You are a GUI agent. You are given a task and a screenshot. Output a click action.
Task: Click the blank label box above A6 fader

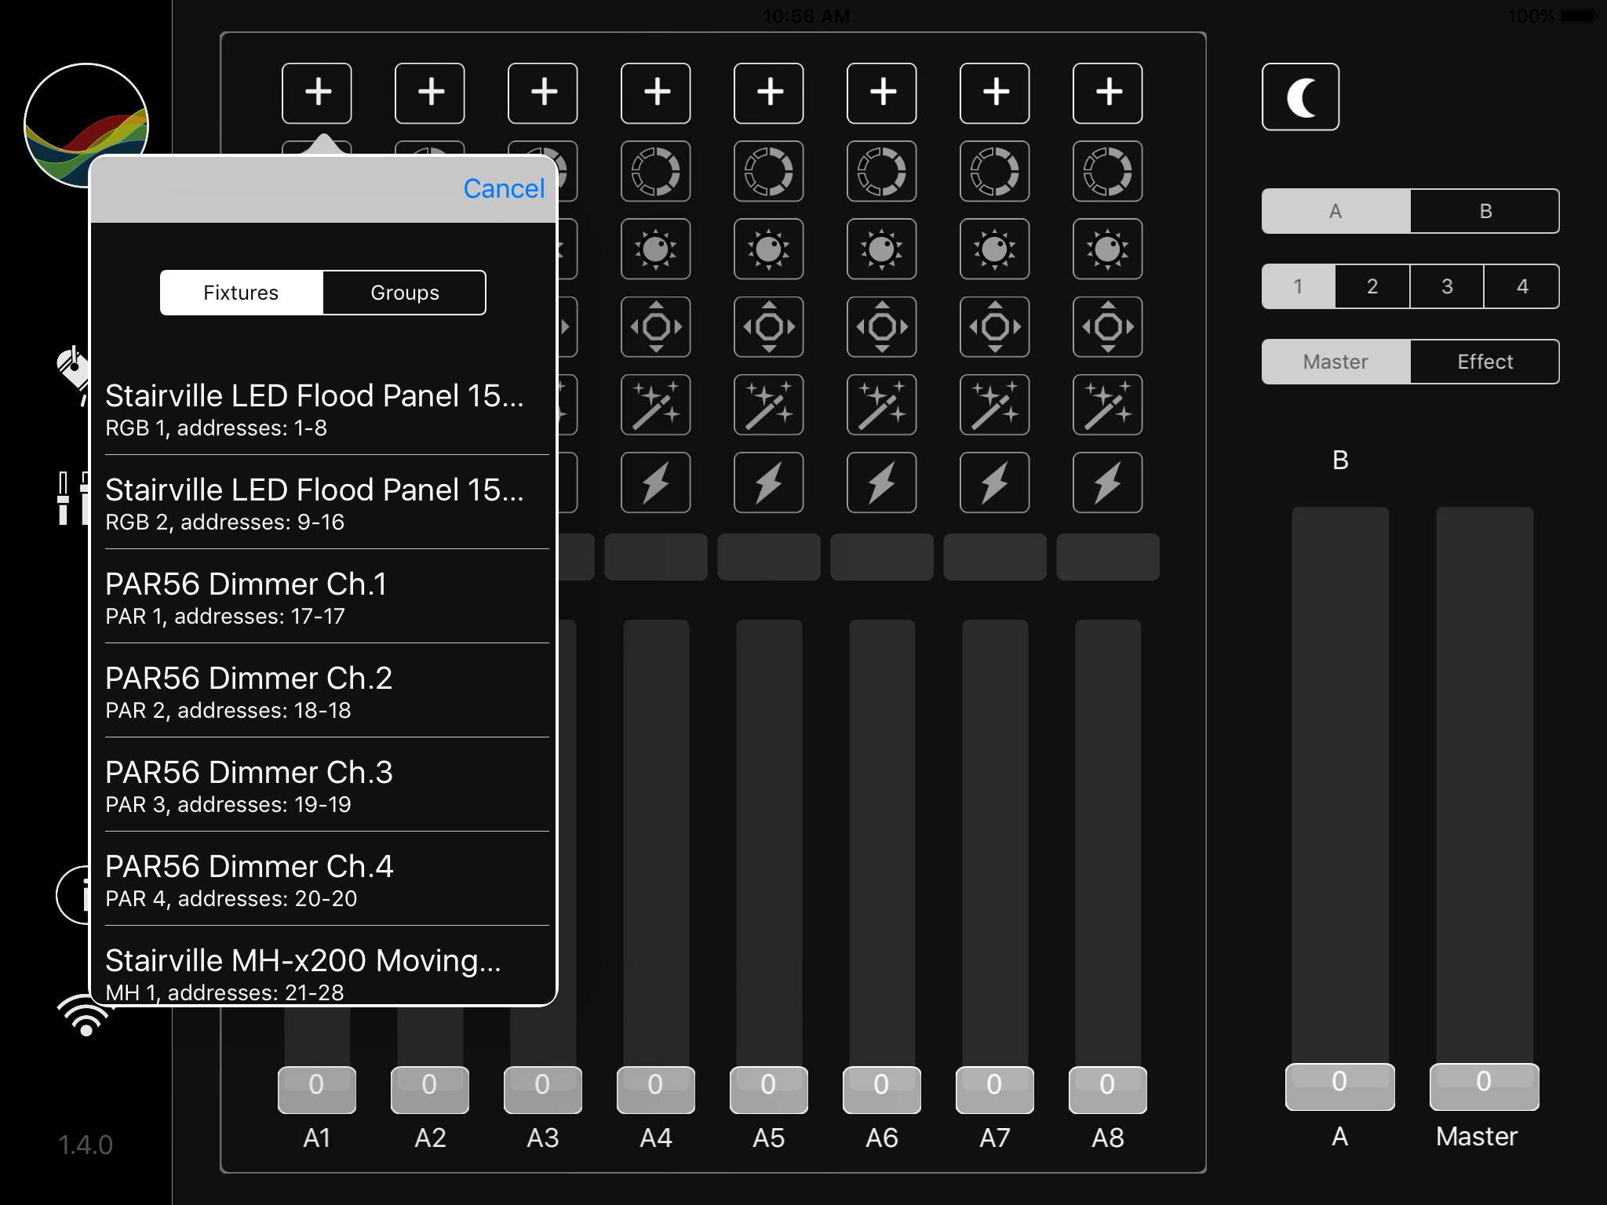(x=881, y=557)
